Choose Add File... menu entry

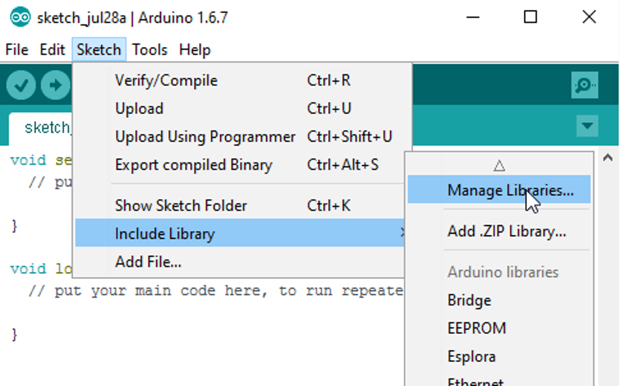pos(148,262)
